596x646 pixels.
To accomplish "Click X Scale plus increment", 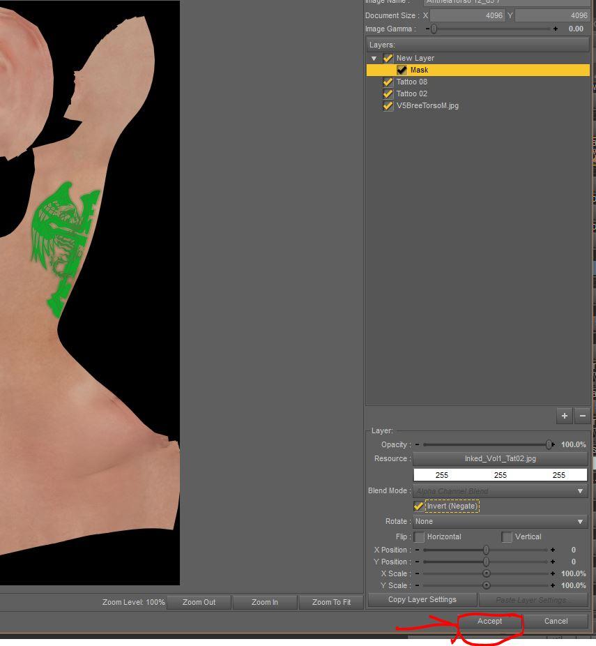I will 553,573.
